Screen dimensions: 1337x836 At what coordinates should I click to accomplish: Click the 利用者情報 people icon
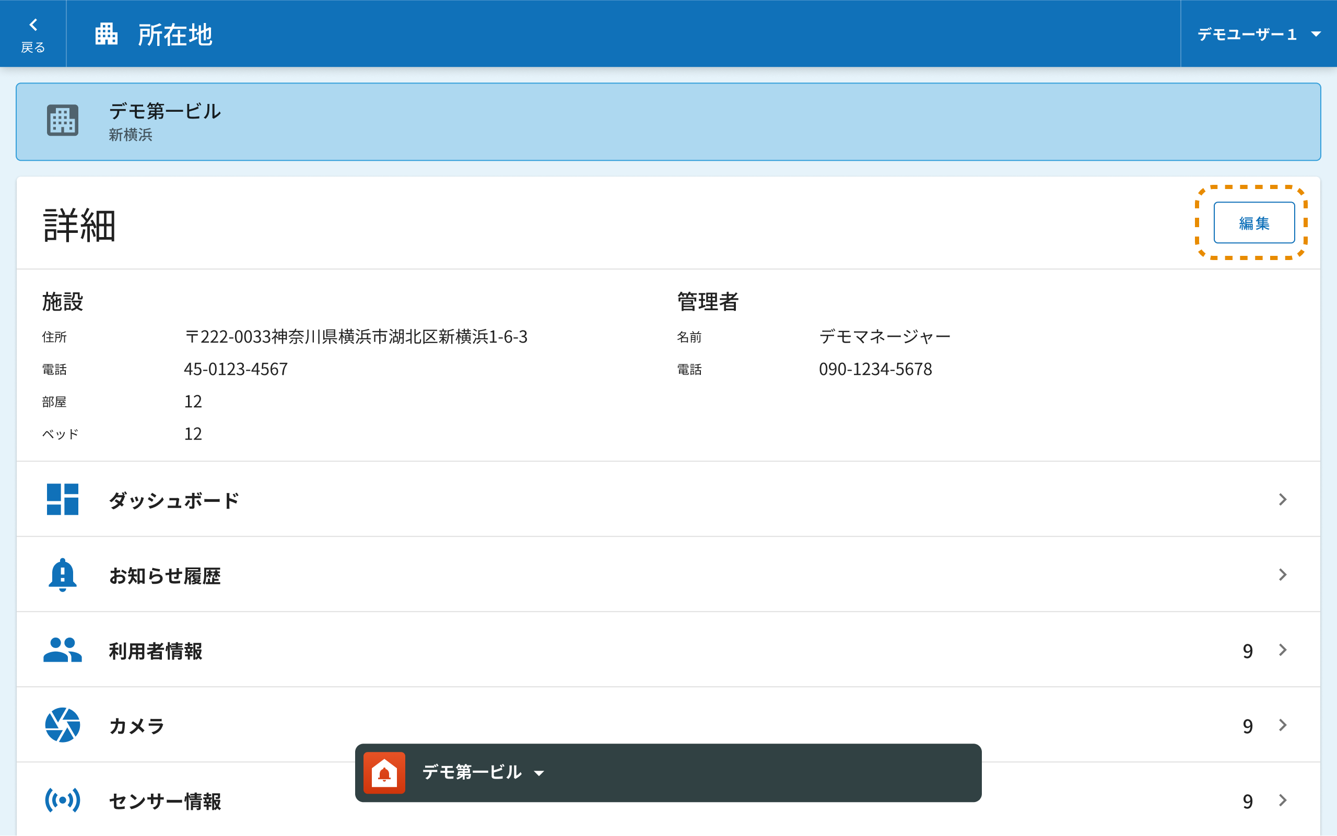point(63,650)
